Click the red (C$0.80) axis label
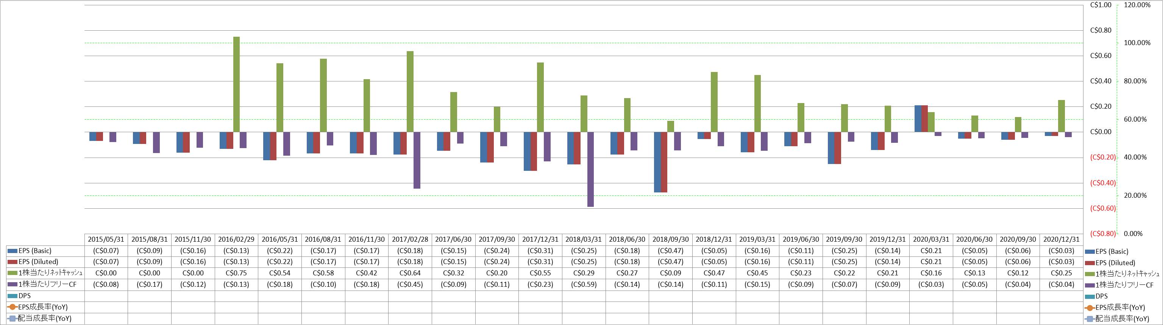Image resolution: width=1163 pixels, height=325 pixels. point(1103,233)
